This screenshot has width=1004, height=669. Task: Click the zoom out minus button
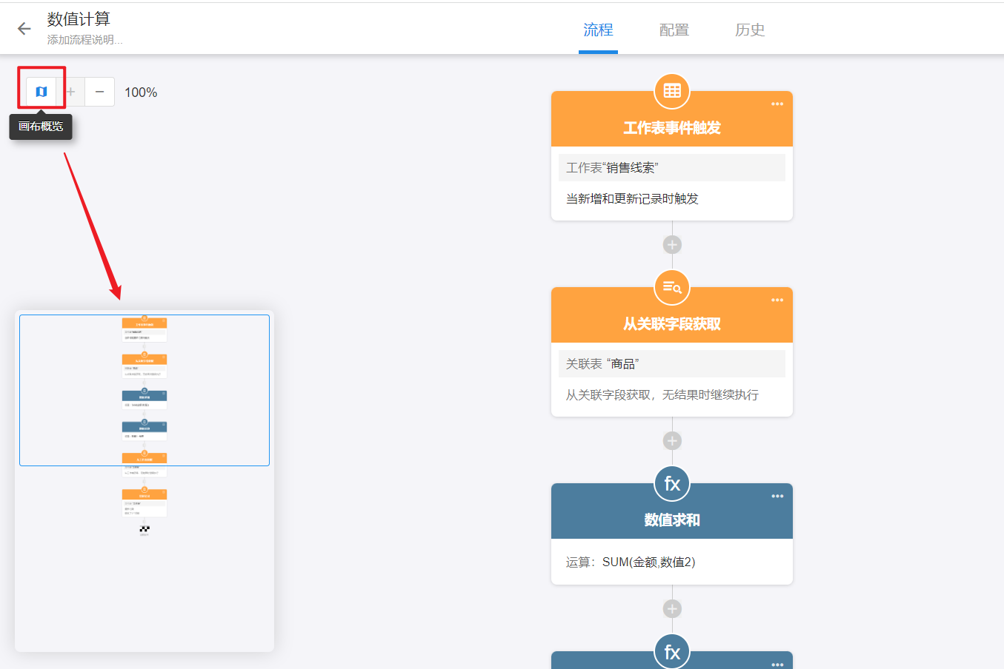[x=99, y=92]
